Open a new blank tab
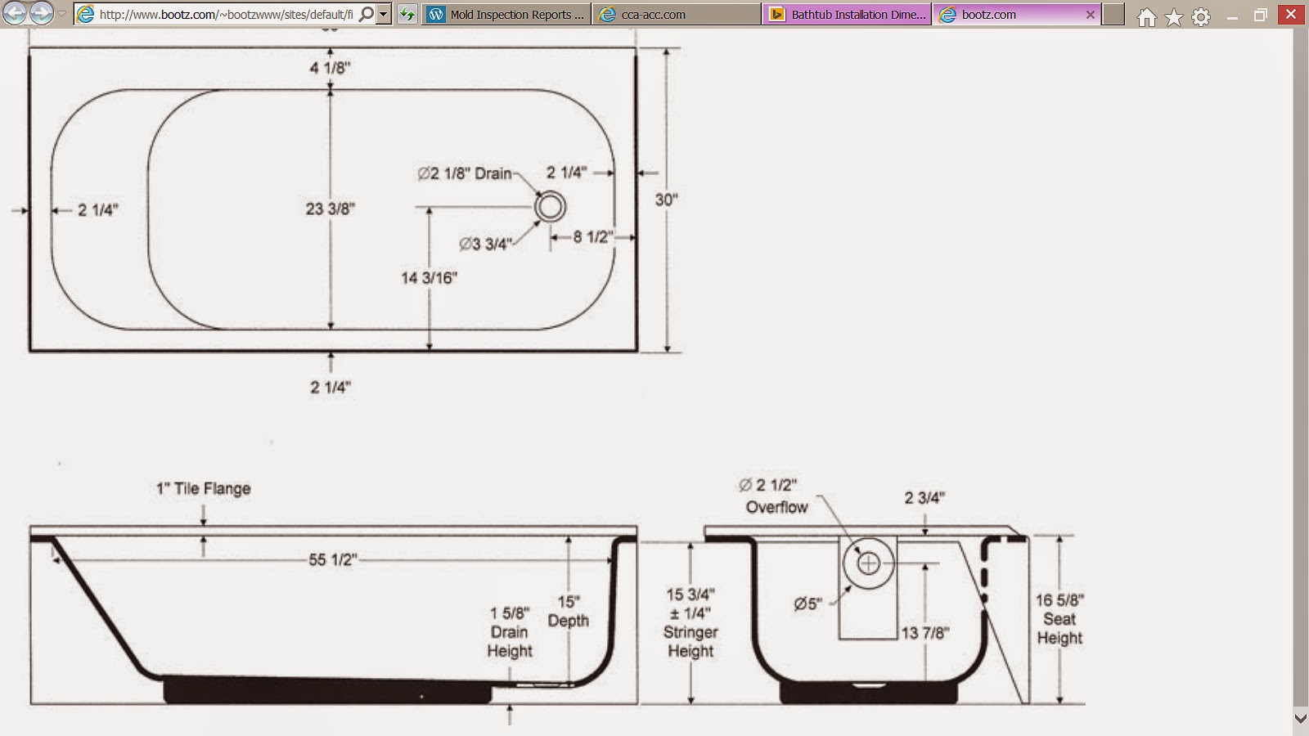1309x736 pixels. [1113, 14]
